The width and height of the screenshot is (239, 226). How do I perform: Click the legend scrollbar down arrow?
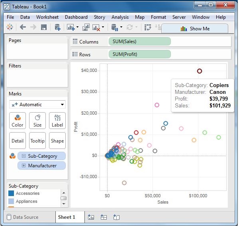coord(63,204)
